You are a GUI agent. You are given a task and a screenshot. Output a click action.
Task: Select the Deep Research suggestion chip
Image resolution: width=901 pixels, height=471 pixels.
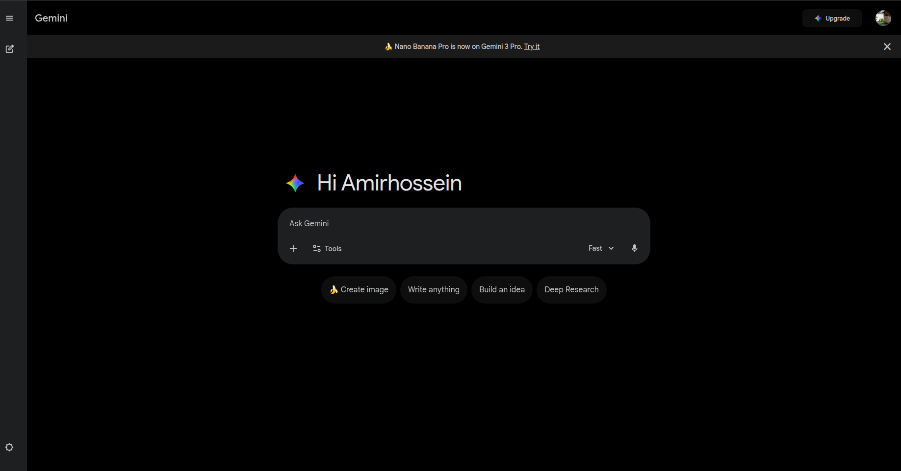pyautogui.click(x=571, y=290)
